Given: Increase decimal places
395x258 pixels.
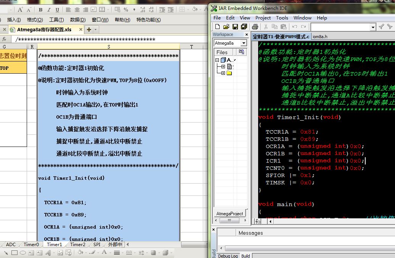Looking at the screenshot, I should (x=143, y=10).
